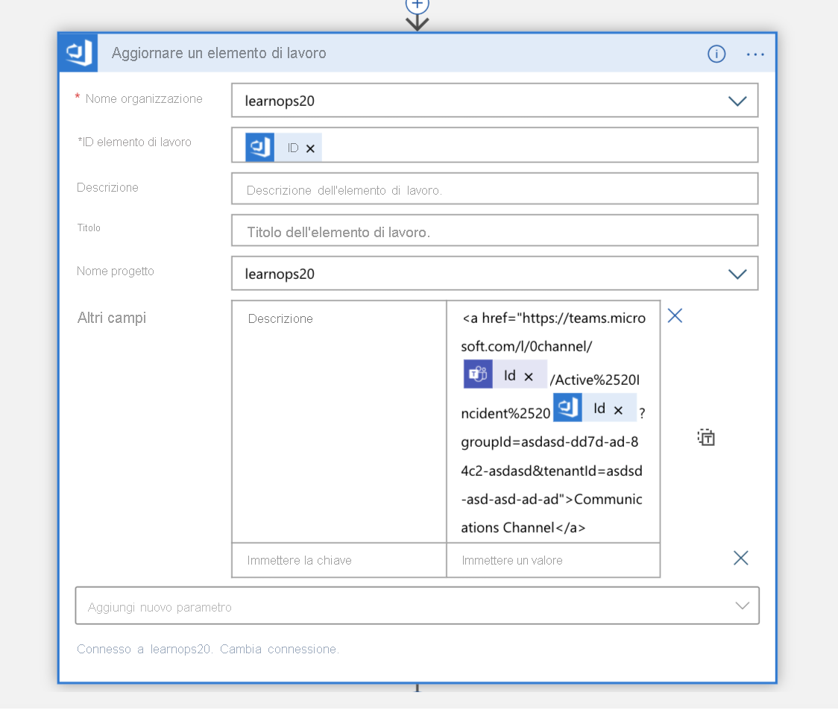The height and width of the screenshot is (710, 838).
Task: Click the Immettere la chiave field
Action: [x=338, y=560]
